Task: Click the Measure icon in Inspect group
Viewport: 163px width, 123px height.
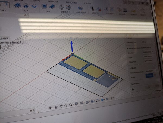Action: tap(133, 11)
